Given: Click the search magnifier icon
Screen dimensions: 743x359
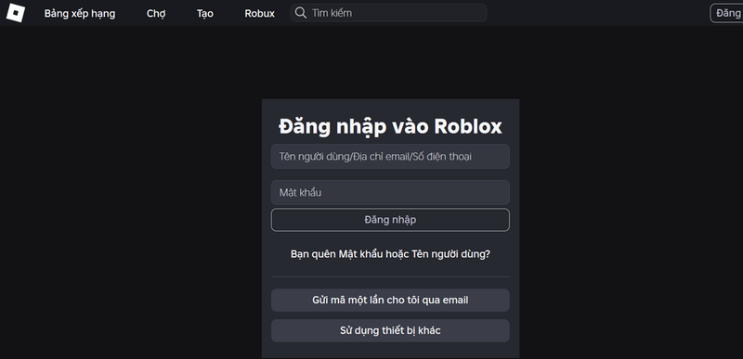Looking at the screenshot, I should 300,13.
